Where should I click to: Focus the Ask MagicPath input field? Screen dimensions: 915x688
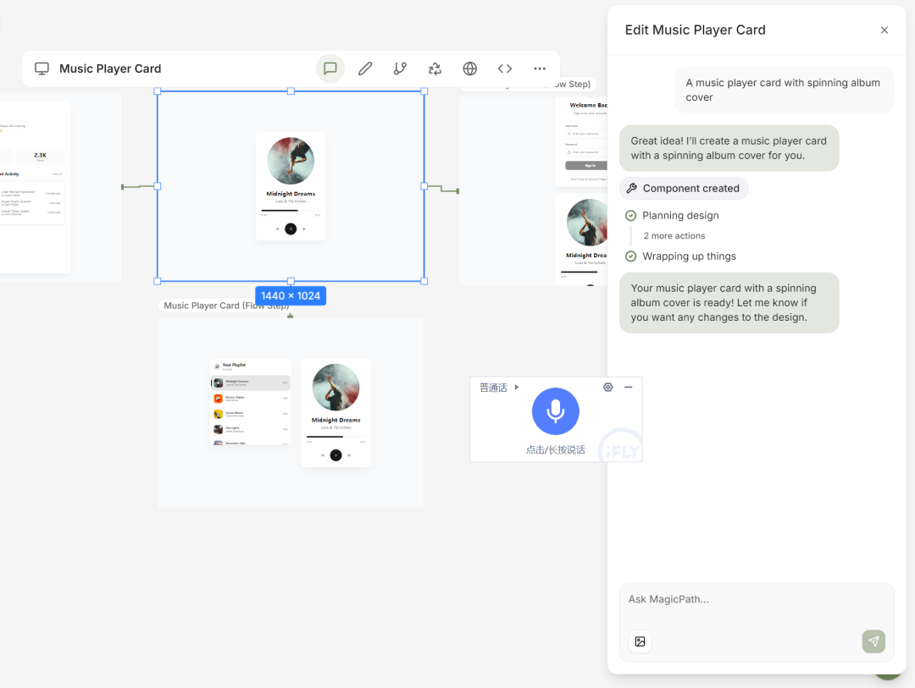point(757,599)
